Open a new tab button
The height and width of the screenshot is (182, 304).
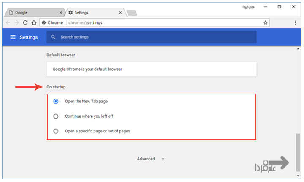(x=132, y=13)
